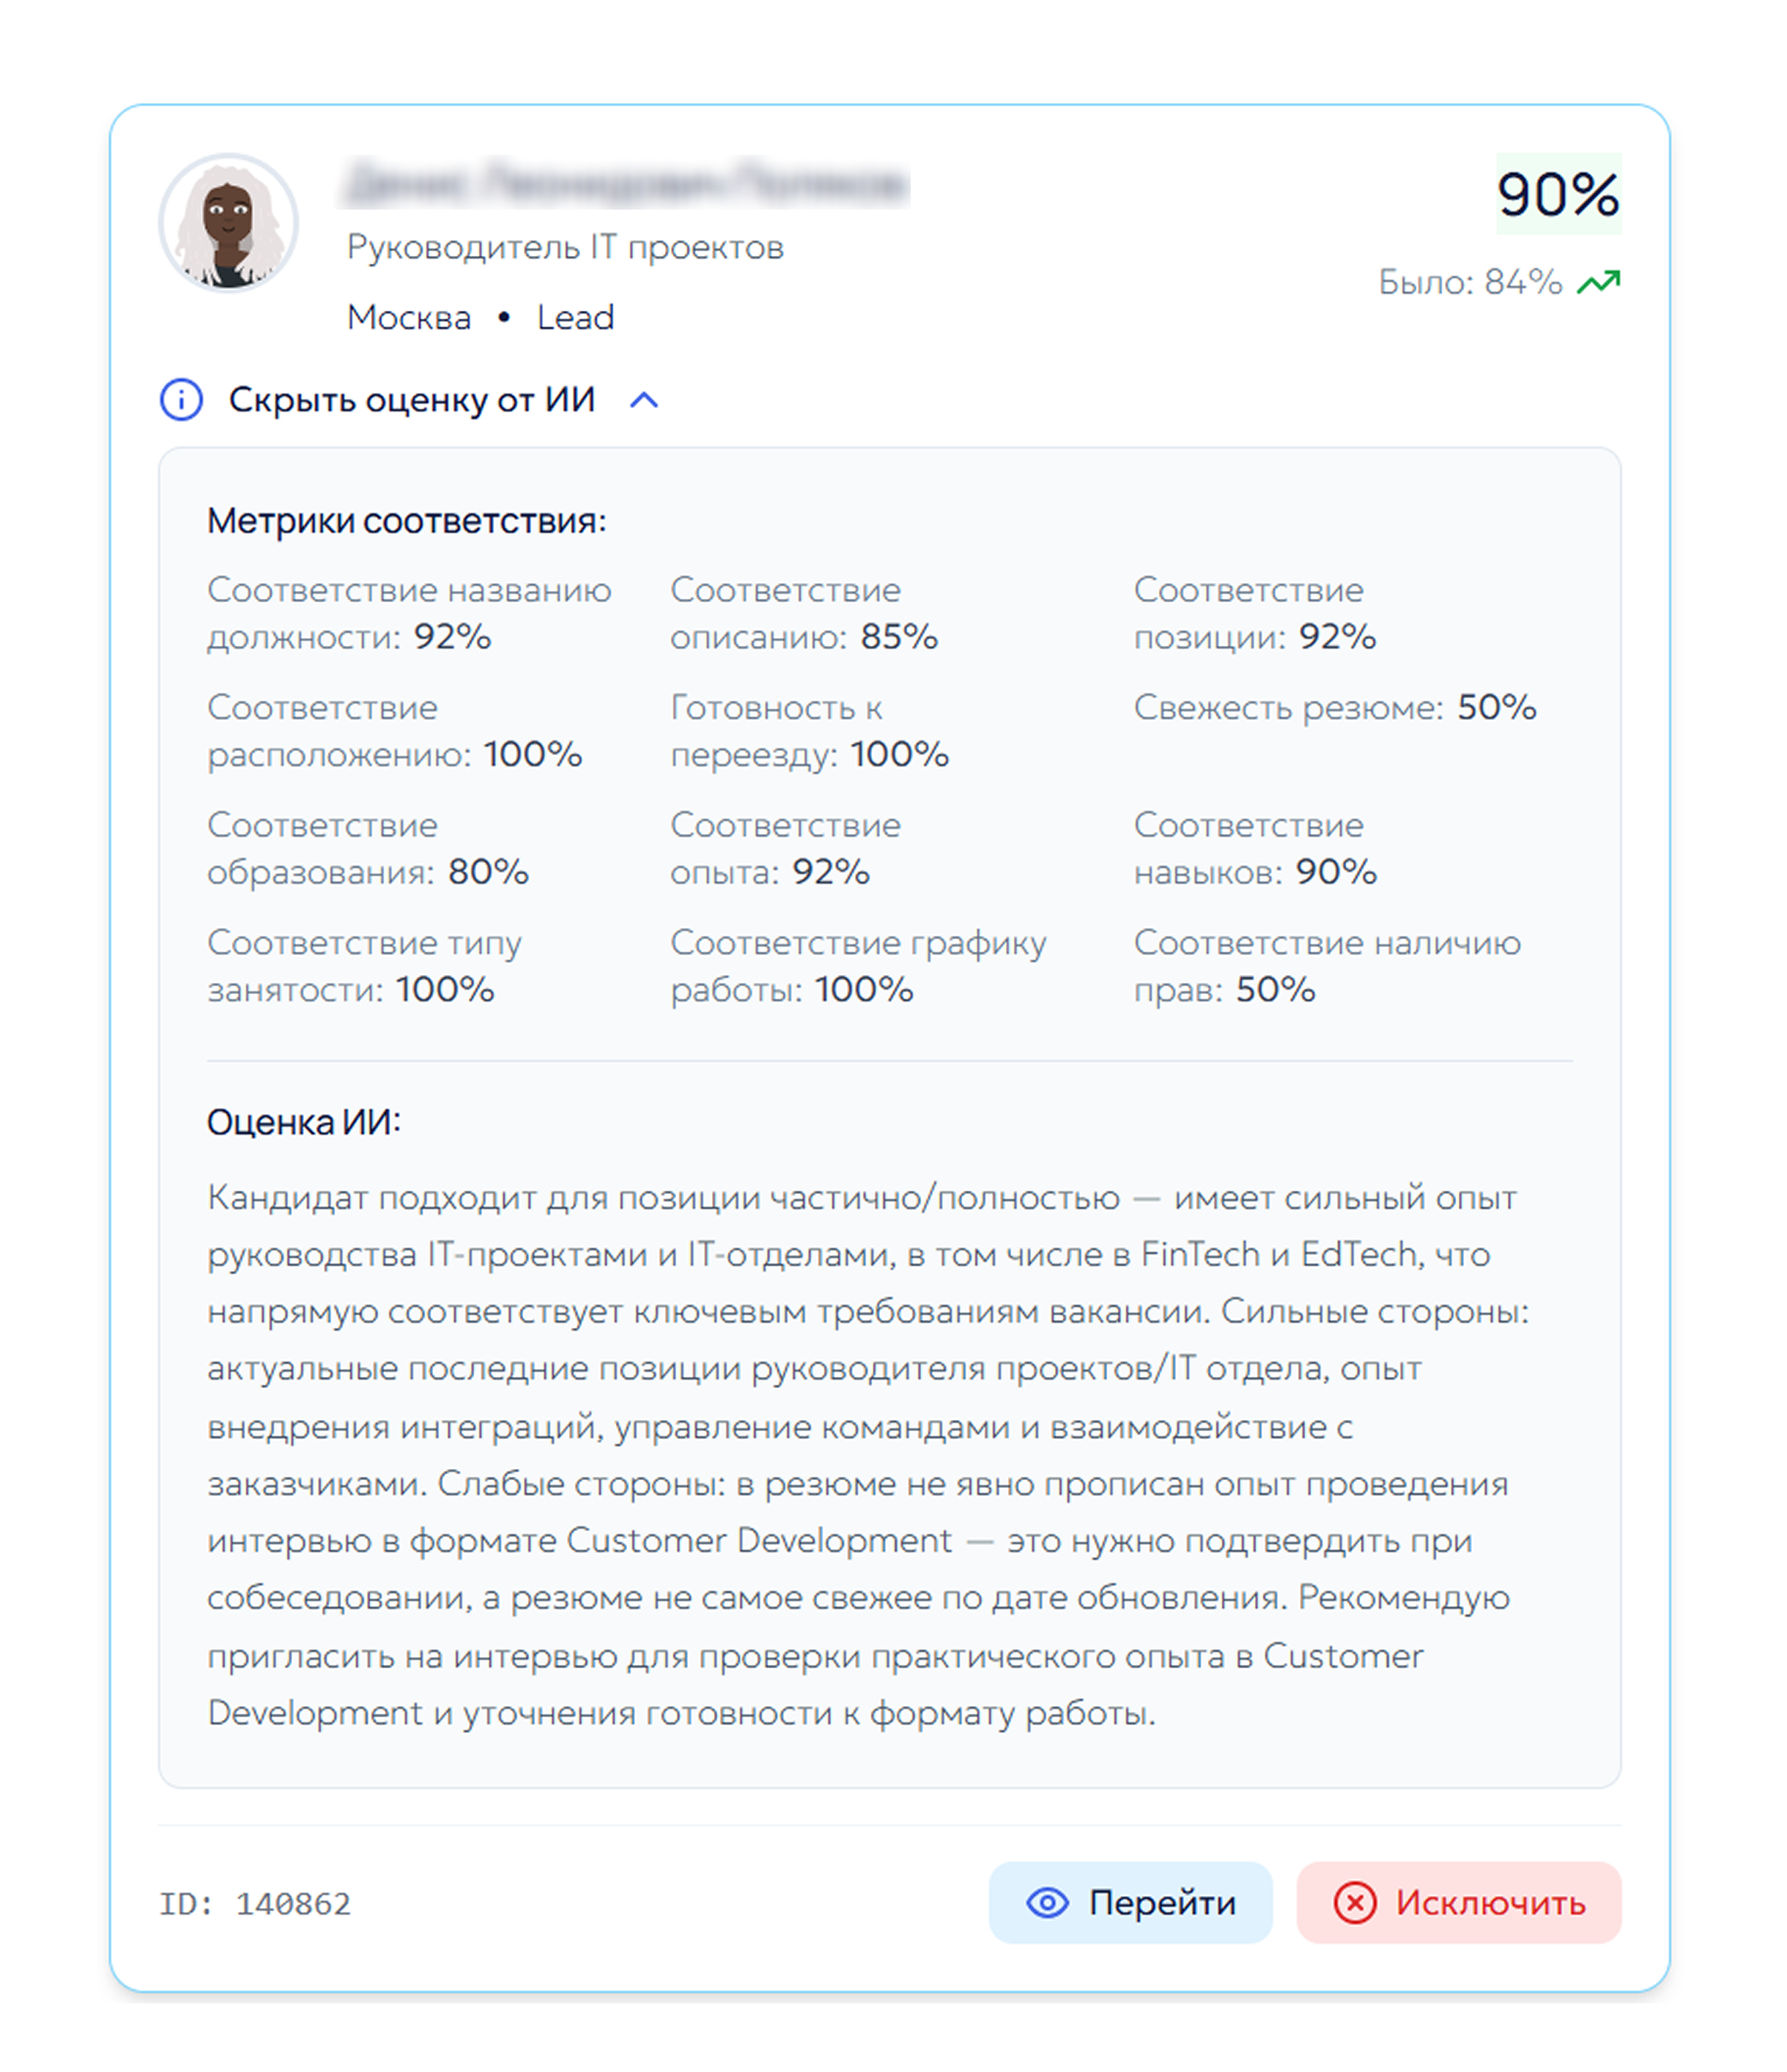Click Свежесть резюме: 50% metric
Screen dimensions: 1787x2072
(x=1334, y=708)
